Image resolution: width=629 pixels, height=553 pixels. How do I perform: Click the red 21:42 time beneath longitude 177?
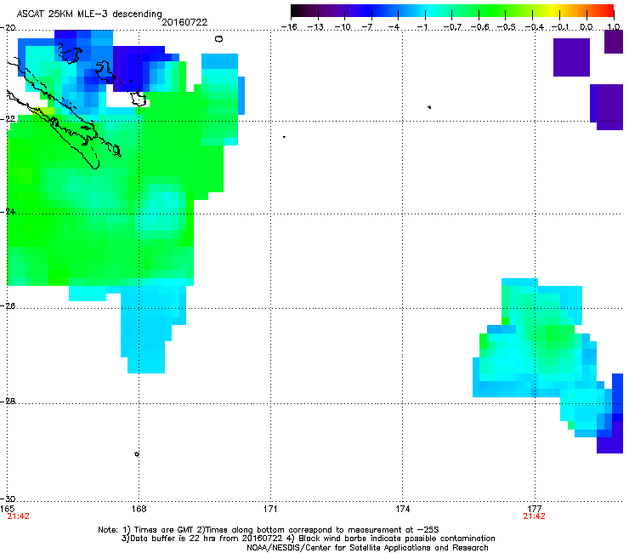click(x=535, y=516)
